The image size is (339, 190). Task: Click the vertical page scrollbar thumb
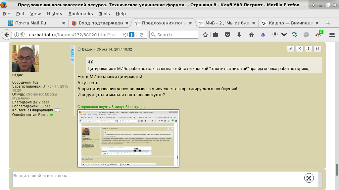[x=337, y=170]
